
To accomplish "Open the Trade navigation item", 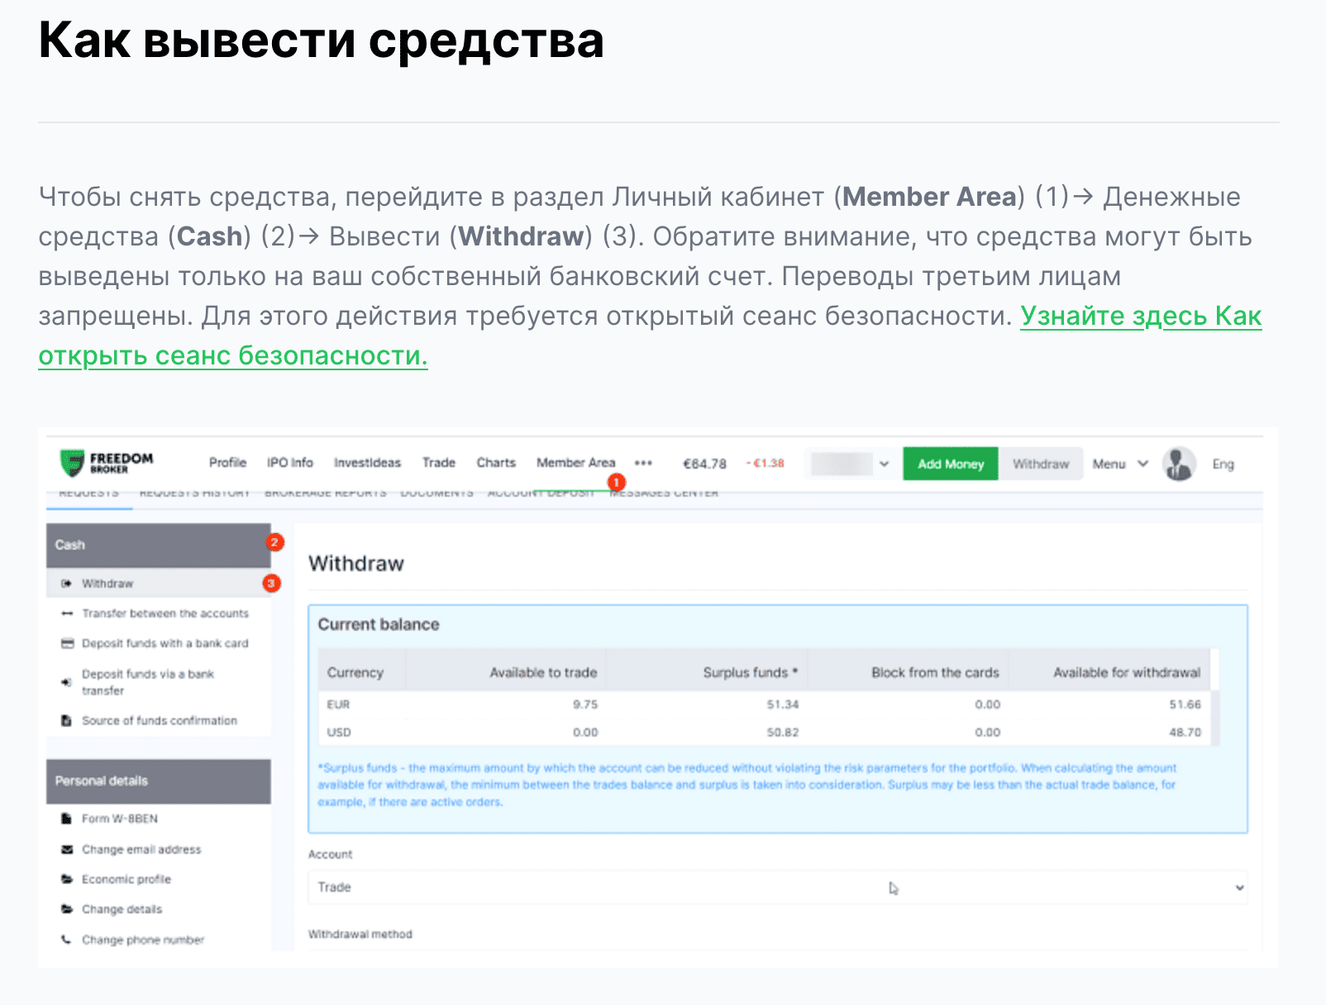I will point(439,463).
